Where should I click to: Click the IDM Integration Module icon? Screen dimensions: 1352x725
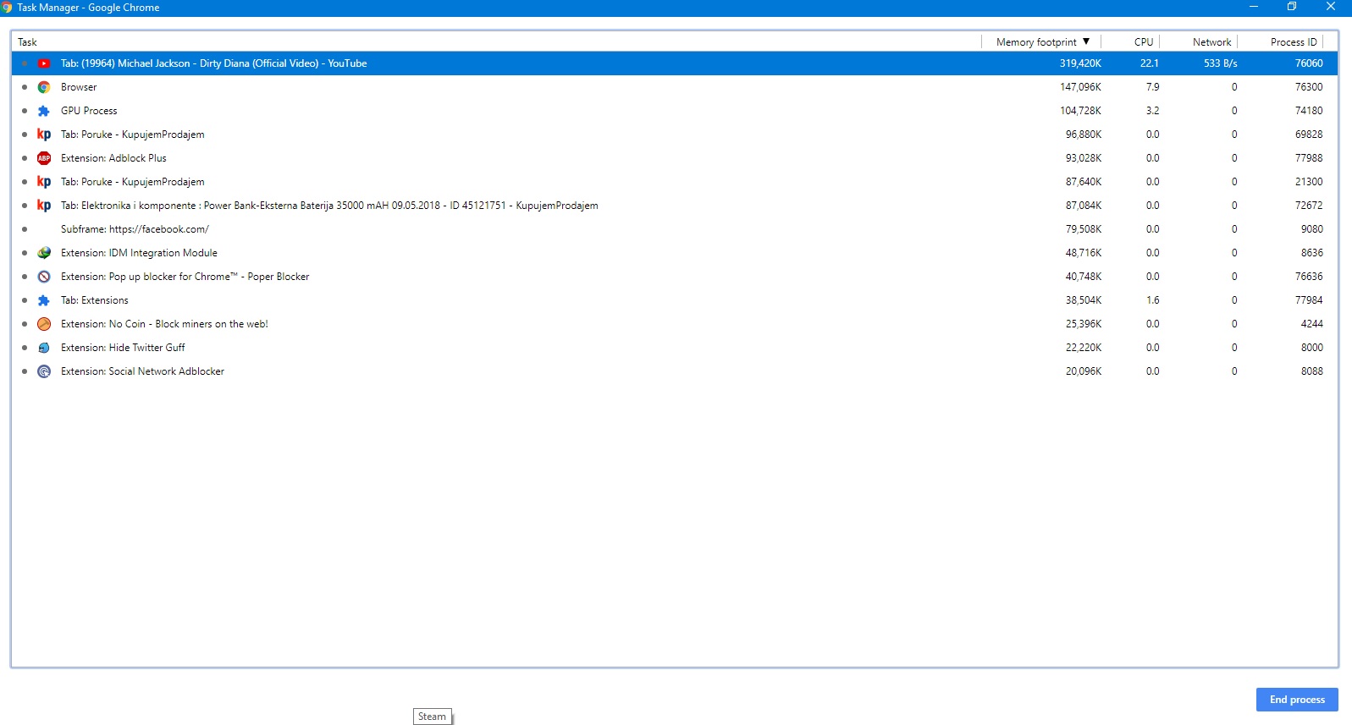[44, 253]
